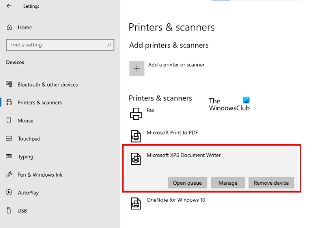Go to Pen & Windows Ink settings
This screenshot has height=228, width=319.
click(40, 174)
